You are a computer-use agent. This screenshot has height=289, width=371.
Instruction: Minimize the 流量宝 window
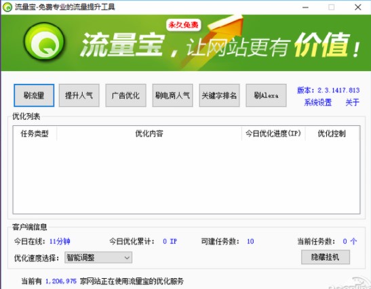pos(305,7)
